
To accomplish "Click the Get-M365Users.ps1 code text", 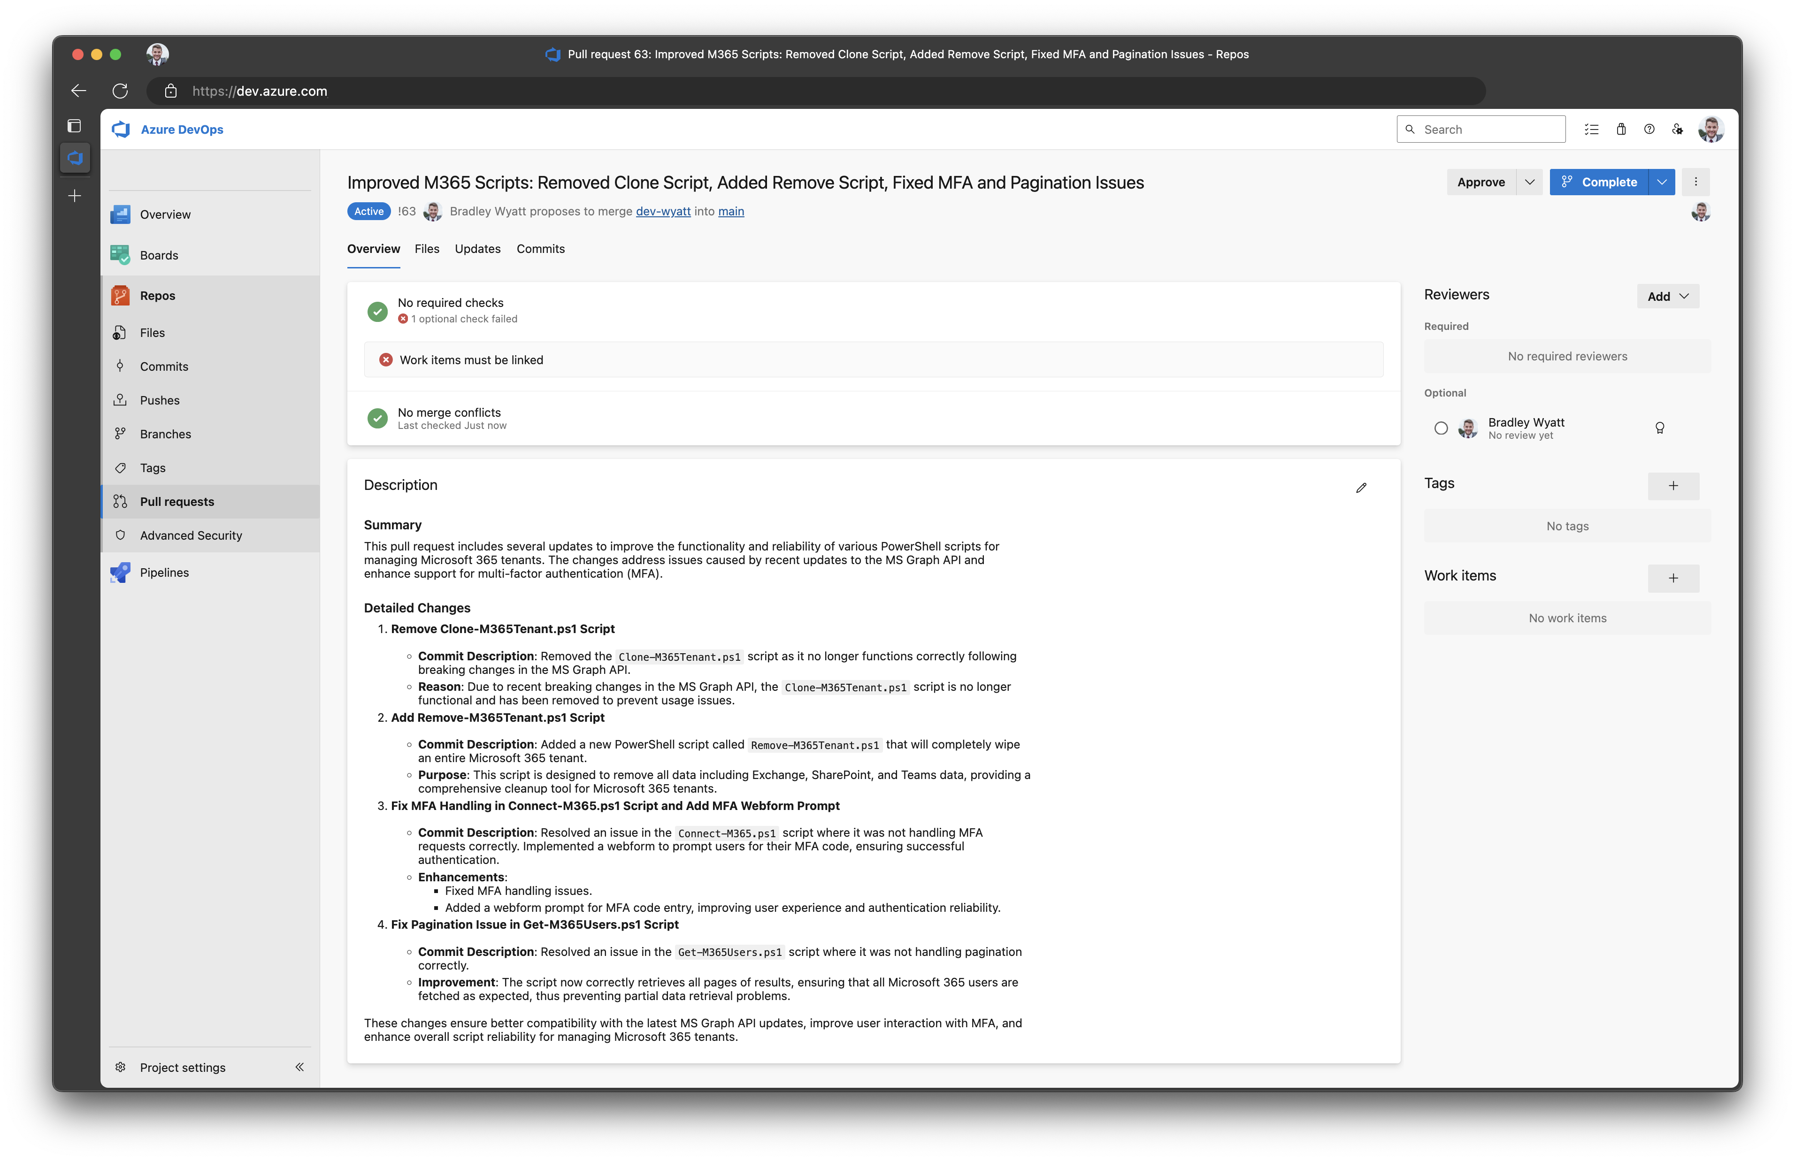I will click(x=730, y=952).
